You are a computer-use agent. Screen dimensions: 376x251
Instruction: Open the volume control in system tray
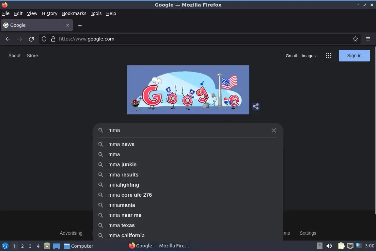[329, 246]
